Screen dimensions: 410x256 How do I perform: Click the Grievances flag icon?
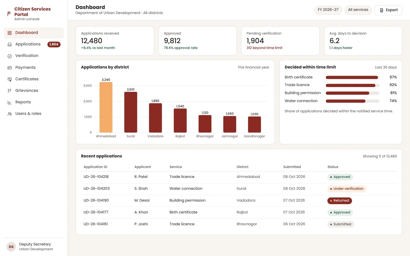10,91
